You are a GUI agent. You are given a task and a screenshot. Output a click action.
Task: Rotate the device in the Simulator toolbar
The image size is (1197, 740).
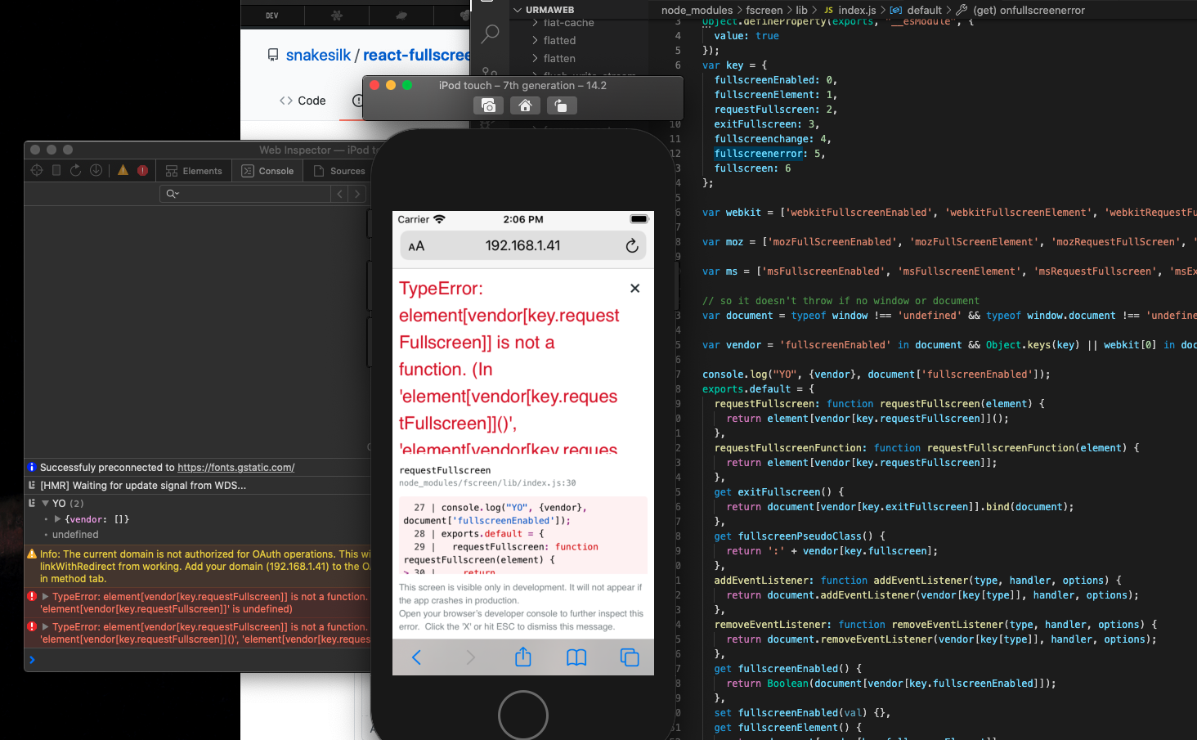pyautogui.click(x=562, y=105)
